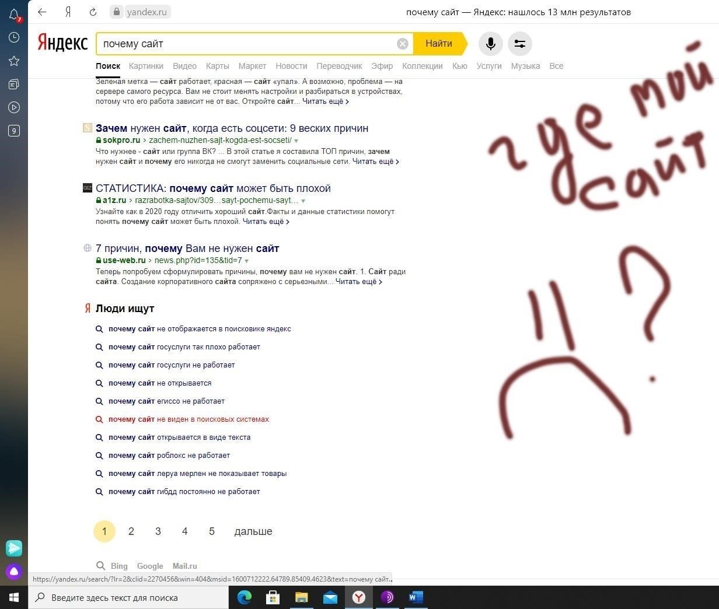Switch to Карты tab

(217, 66)
